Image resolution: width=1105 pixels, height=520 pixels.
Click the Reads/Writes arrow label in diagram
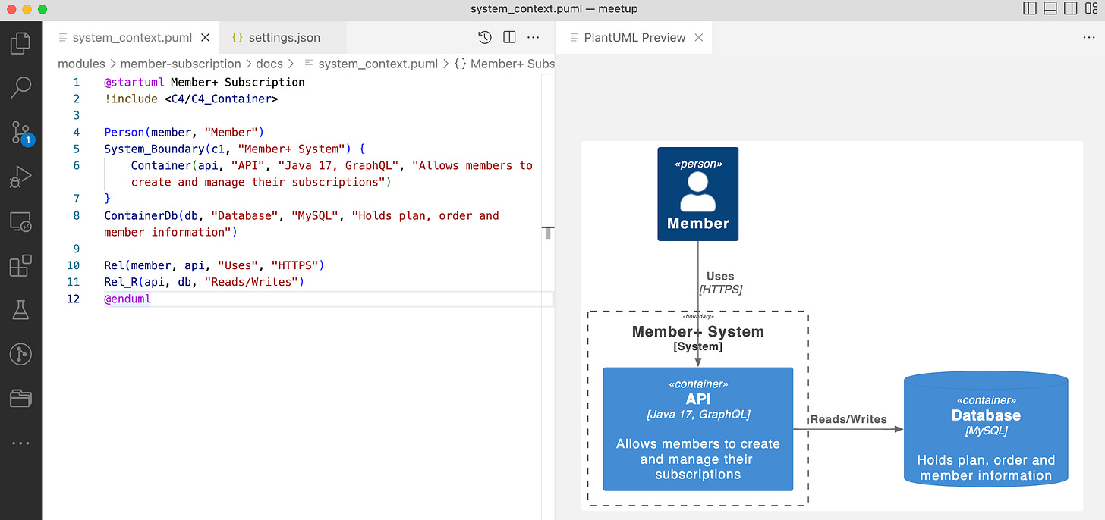848,419
